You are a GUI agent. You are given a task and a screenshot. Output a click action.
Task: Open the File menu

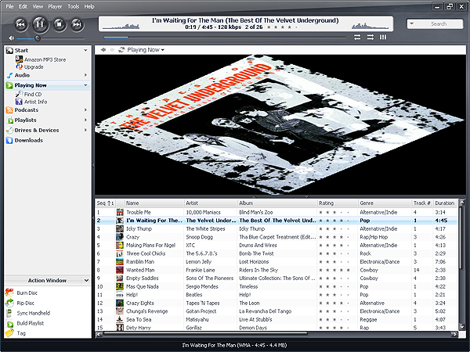[9, 6]
